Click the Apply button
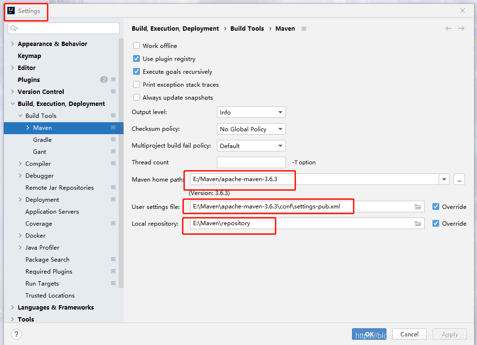The width and height of the screenshot is (477, 345). pyautogui.click(x=450, y=334)
